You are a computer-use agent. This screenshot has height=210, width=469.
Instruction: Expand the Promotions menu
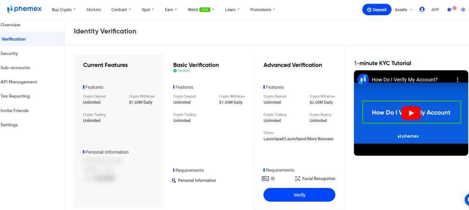coord(262,10)
